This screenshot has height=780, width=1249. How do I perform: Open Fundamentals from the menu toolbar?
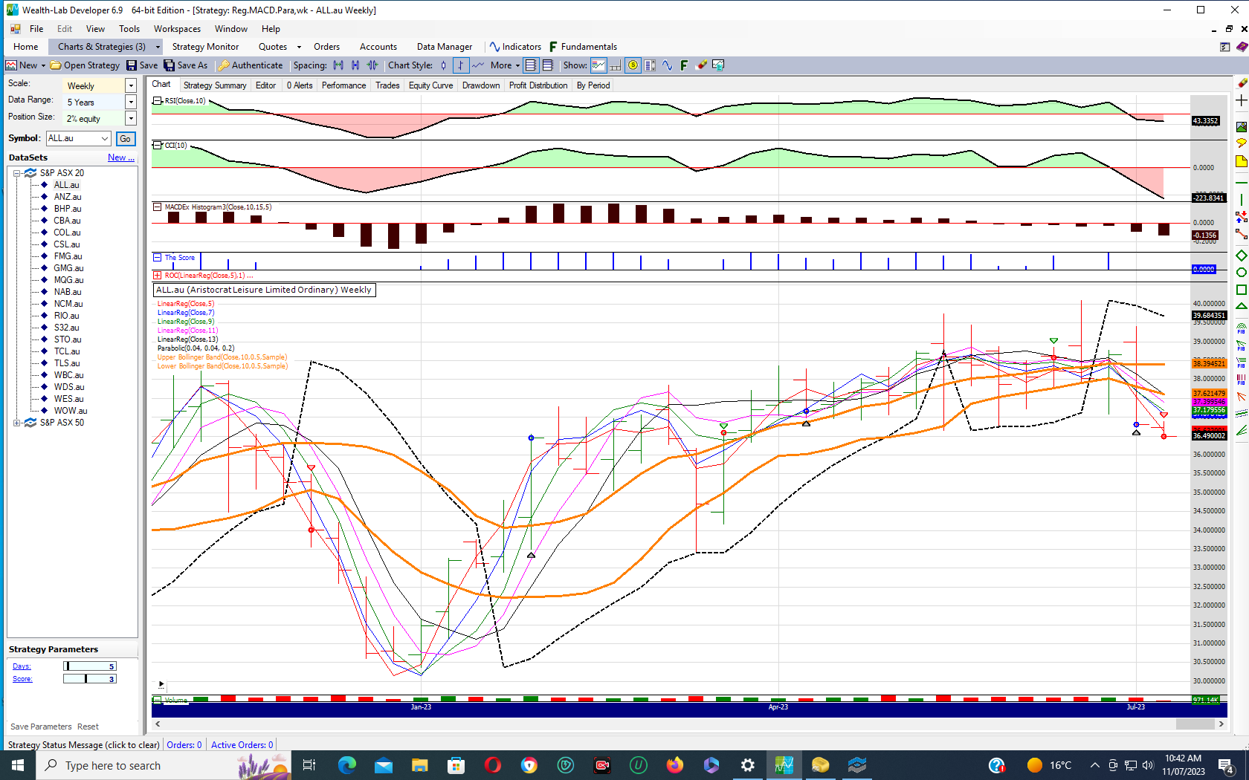coord(583,47)
